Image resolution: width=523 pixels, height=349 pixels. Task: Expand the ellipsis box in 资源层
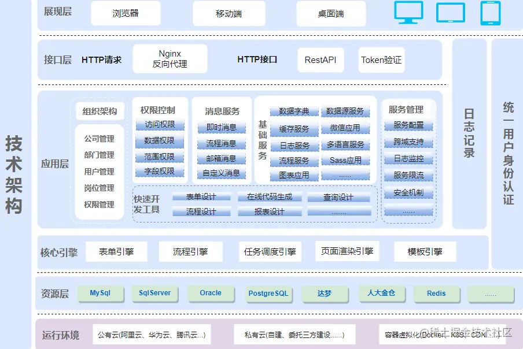pos(491,294)
